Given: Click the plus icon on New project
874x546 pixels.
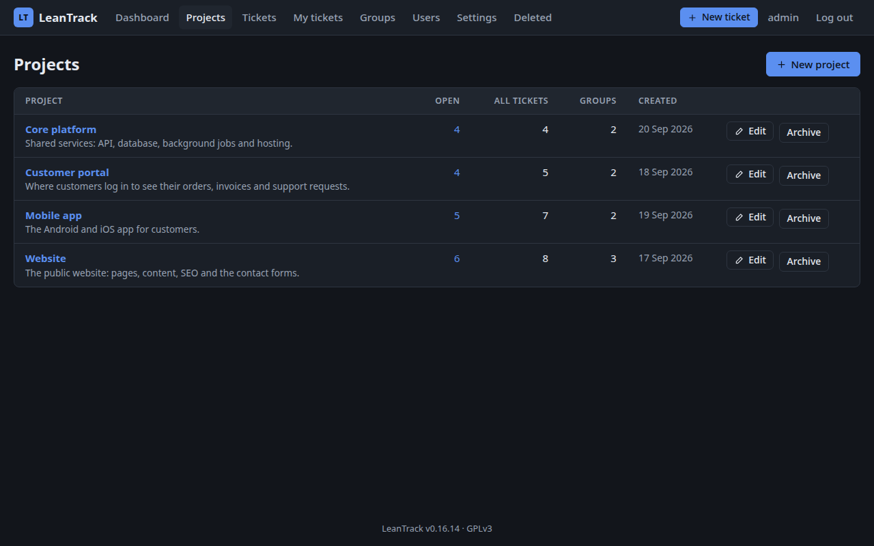Looking at the screenshot, I should click(x=782, y=65).
